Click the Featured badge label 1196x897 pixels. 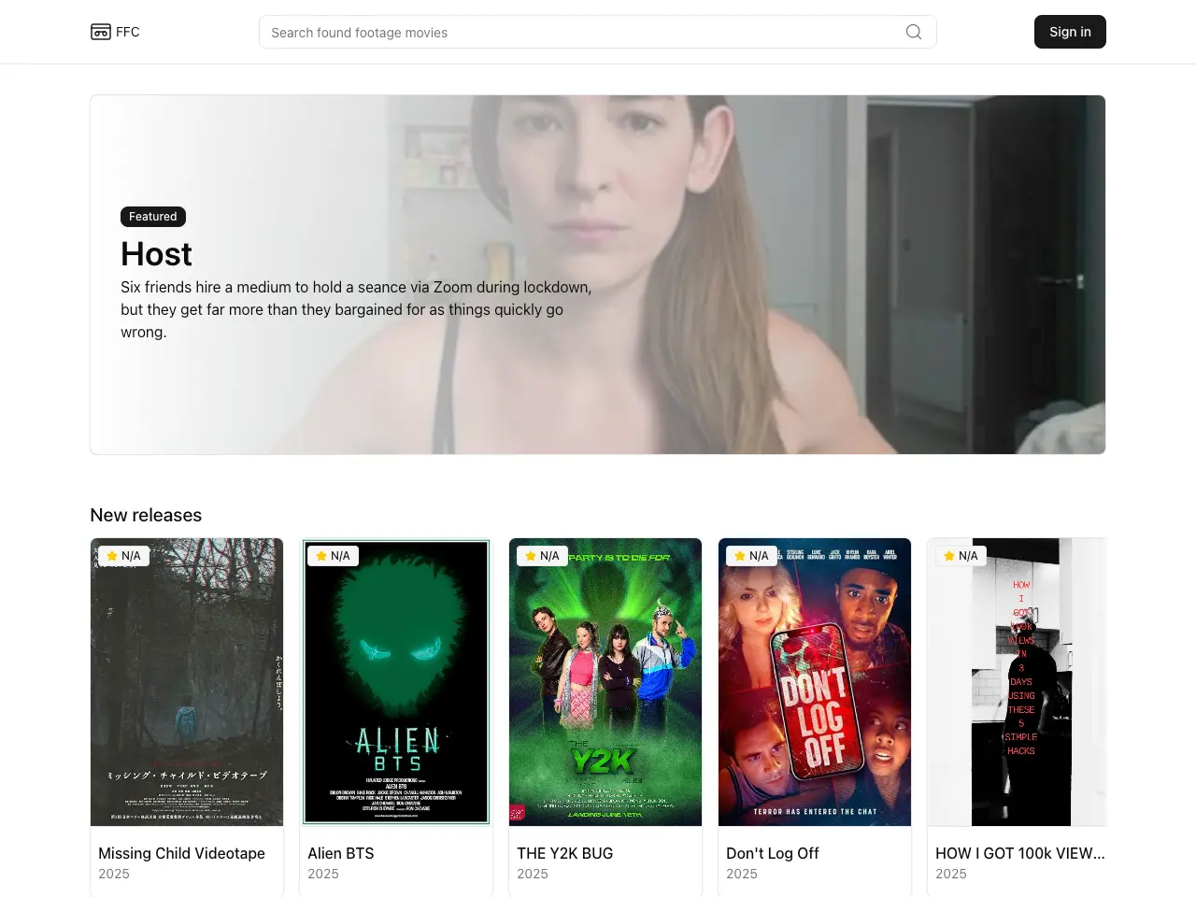(x=153, y=217)
